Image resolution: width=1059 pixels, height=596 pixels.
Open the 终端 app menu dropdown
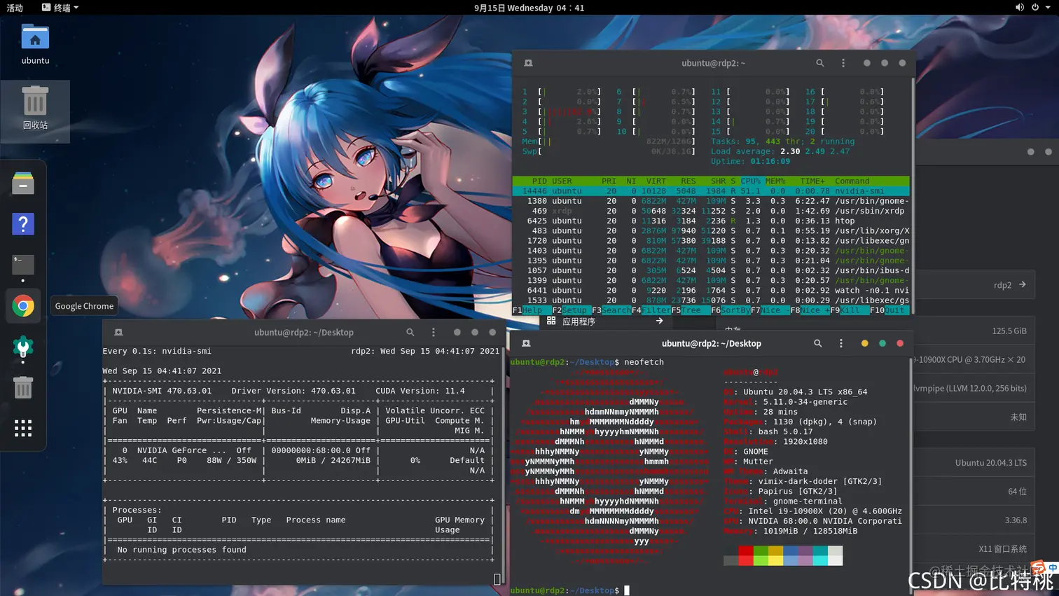60,8
